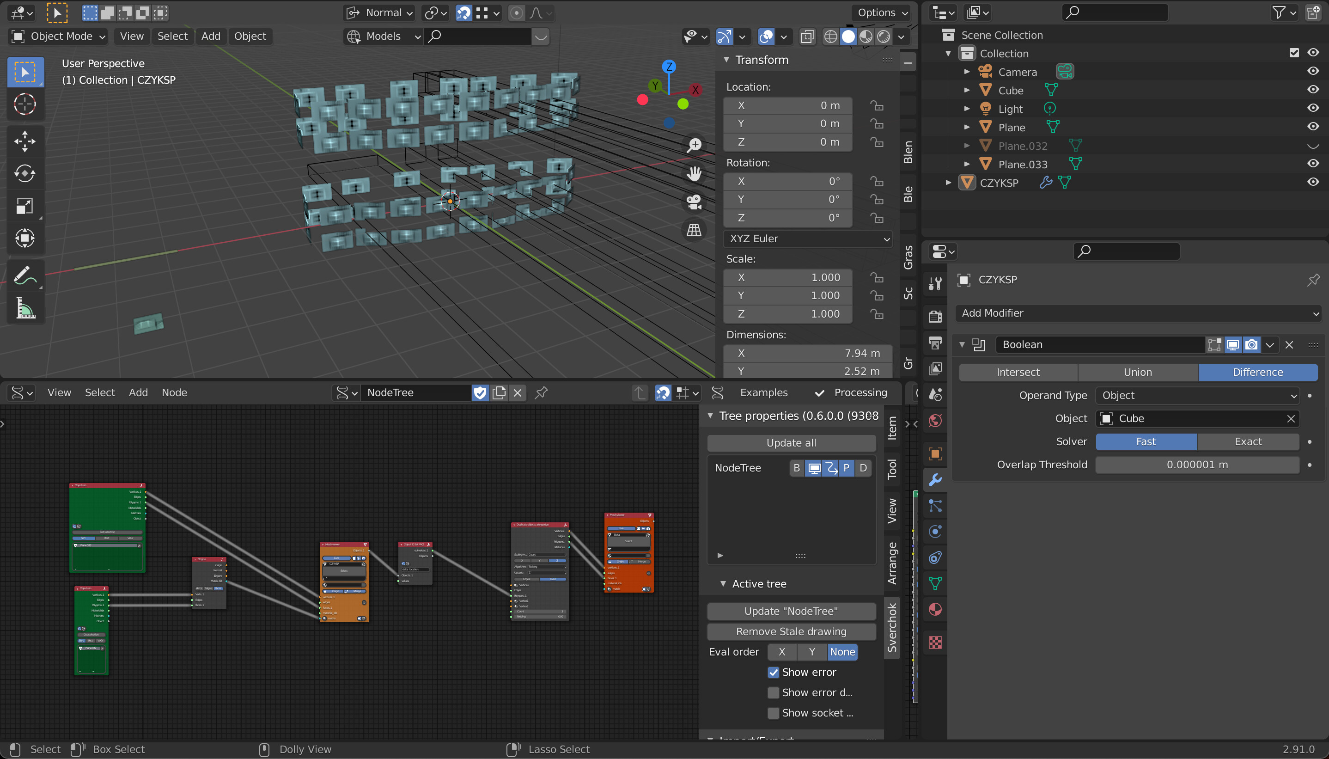Click the pan view hand icon
The height and width of the screenshot is (759, 1329).
point(694,174)
